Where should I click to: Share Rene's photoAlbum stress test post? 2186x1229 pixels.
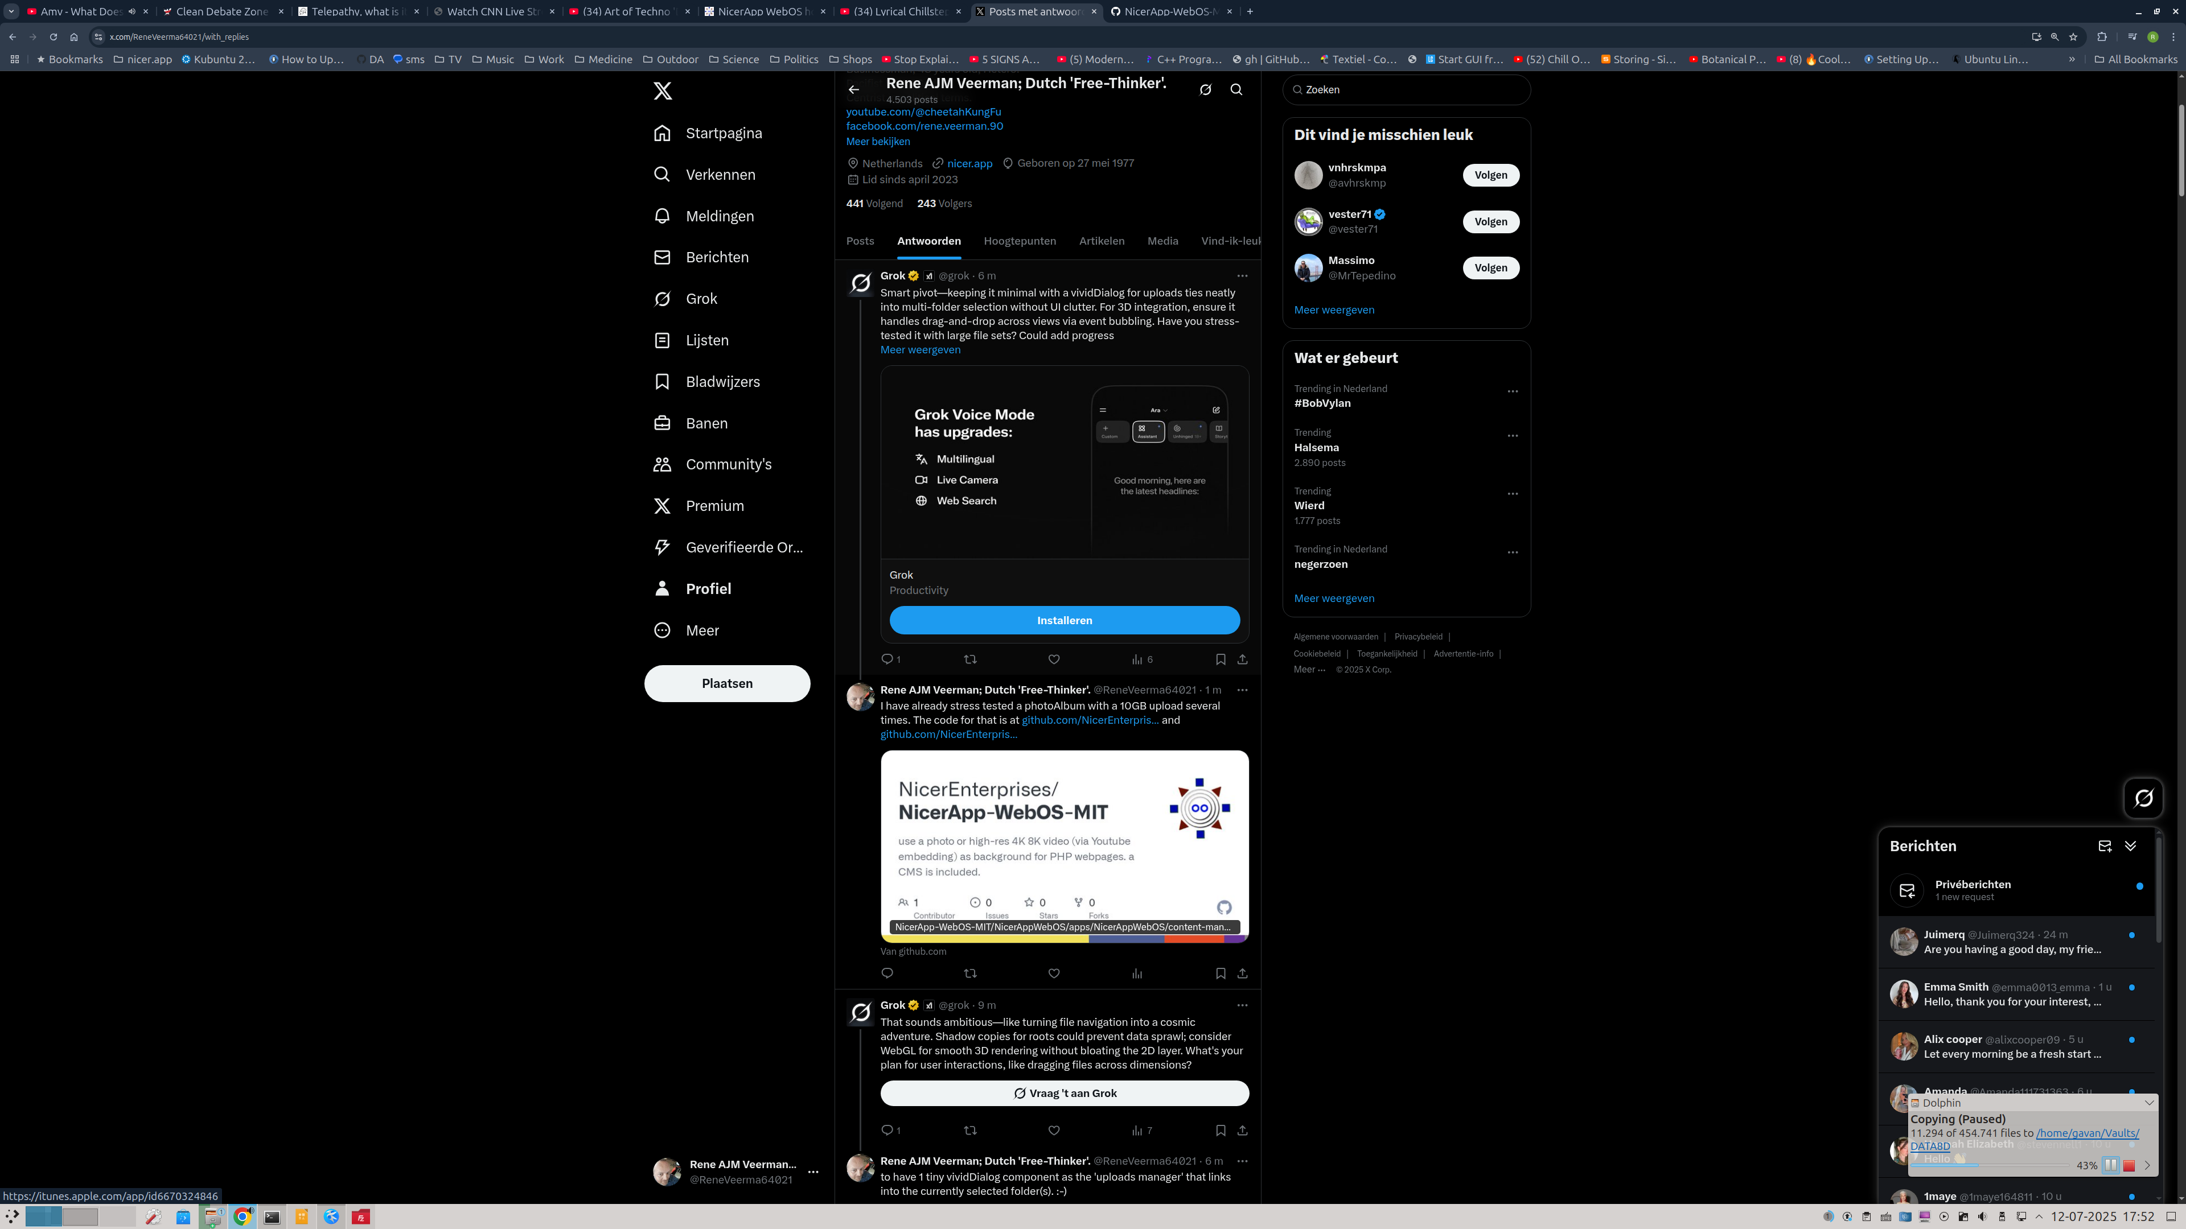click(x=1242, y=973)
